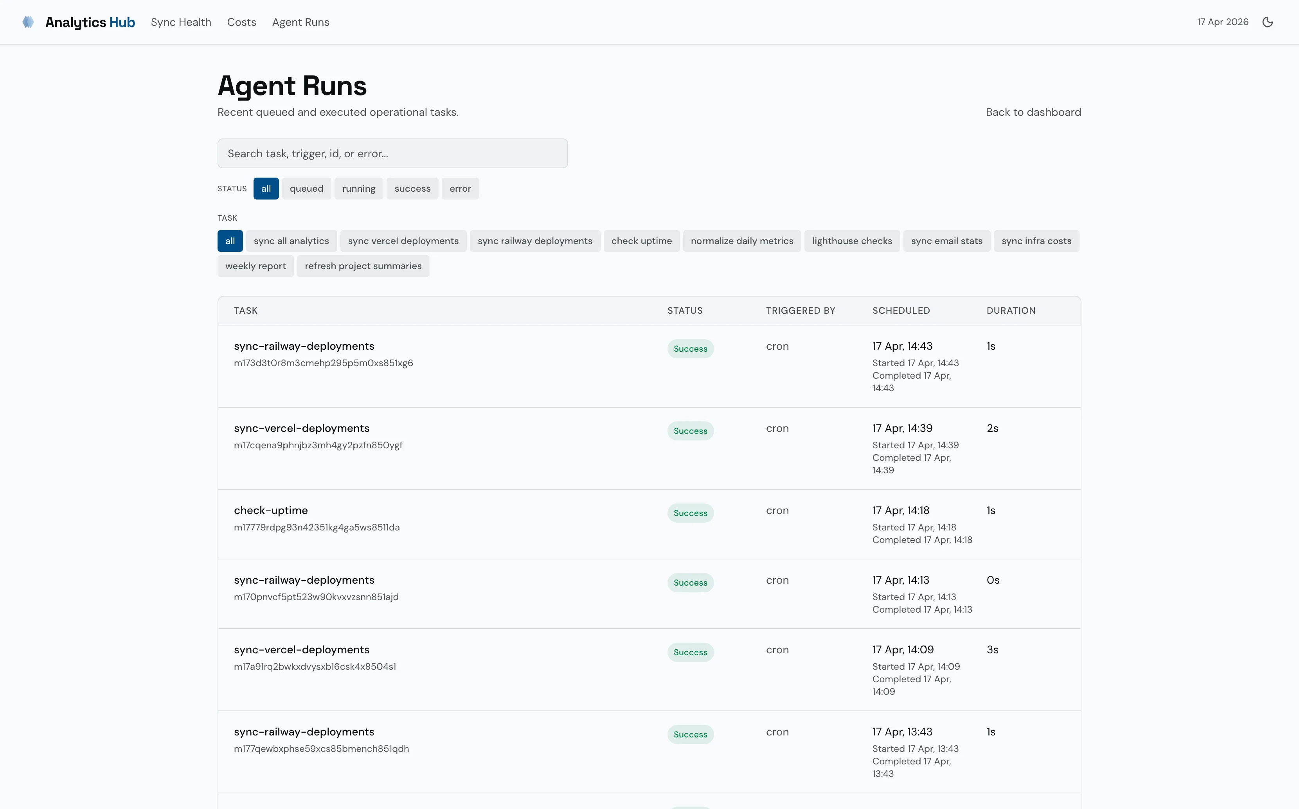Filter by refresh project summaries
The image size is (1299, 809).
coord(363,266)
